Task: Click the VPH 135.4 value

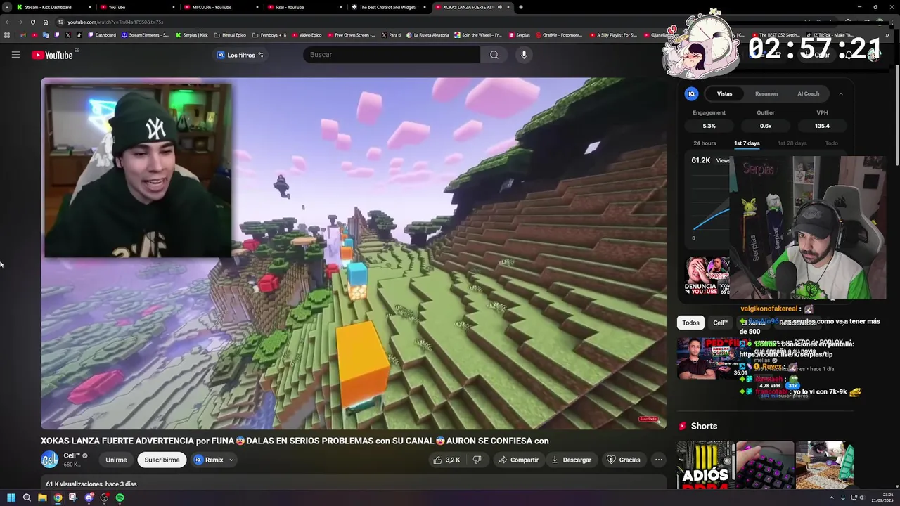Action: (822, 126)
